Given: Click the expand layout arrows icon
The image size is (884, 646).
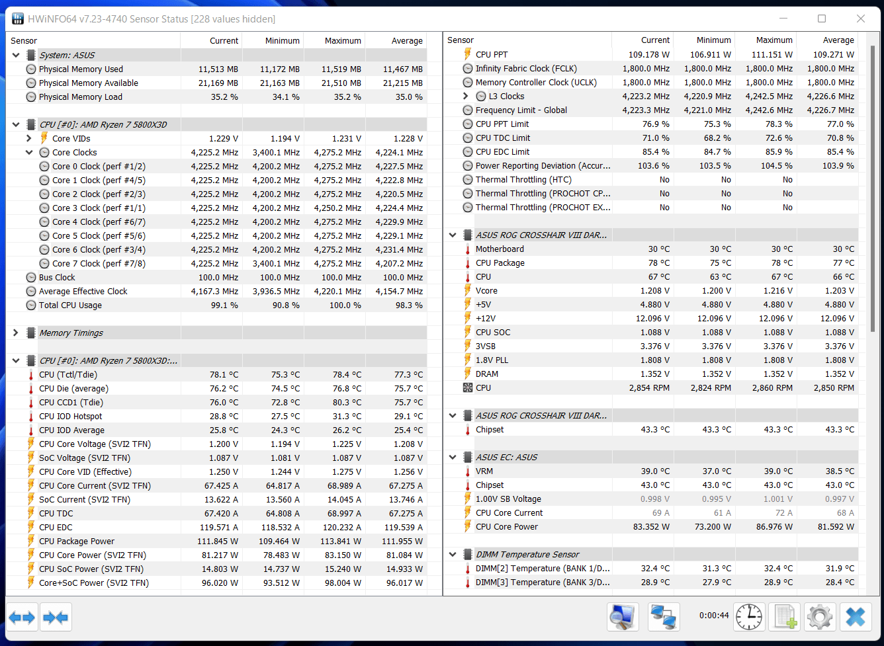Looking at the screenshot, I should [22, 618].
